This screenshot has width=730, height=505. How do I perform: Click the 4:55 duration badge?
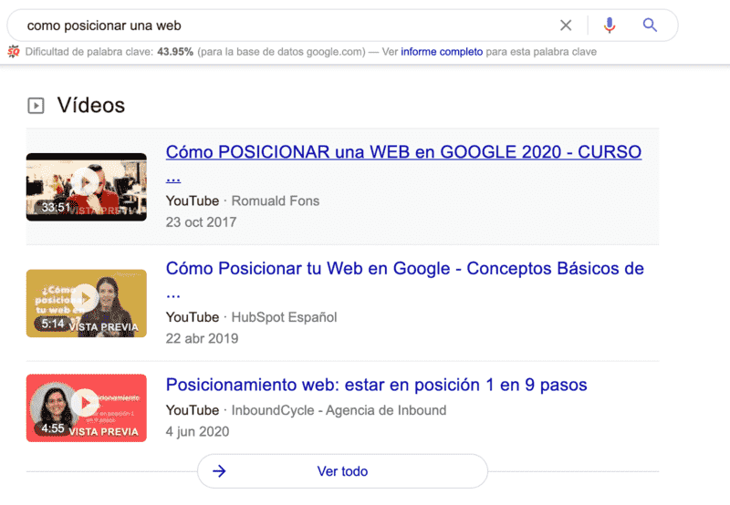coord(53,428)
